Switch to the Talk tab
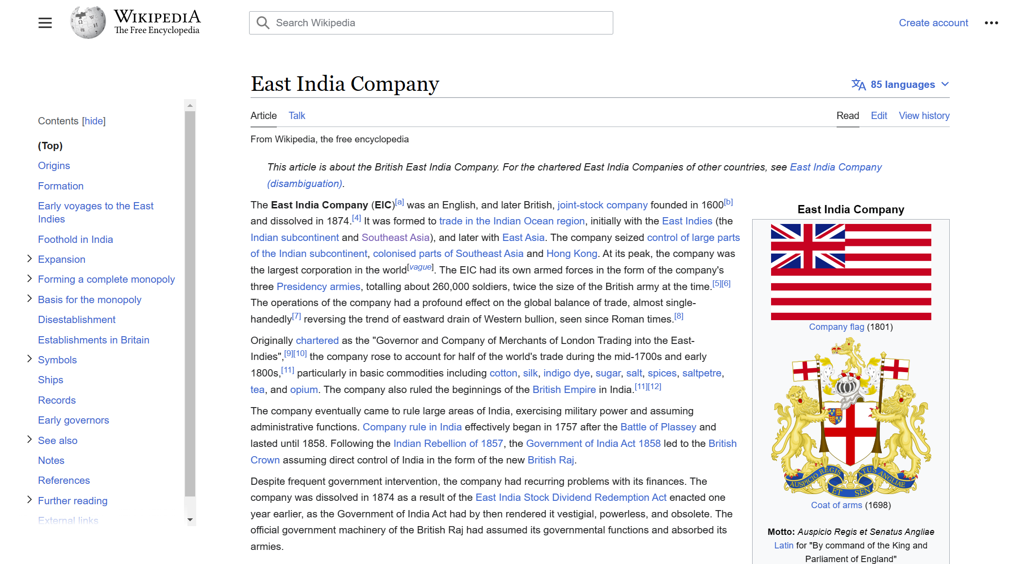This screenshot has height=564, width=1009. point(297,116)
